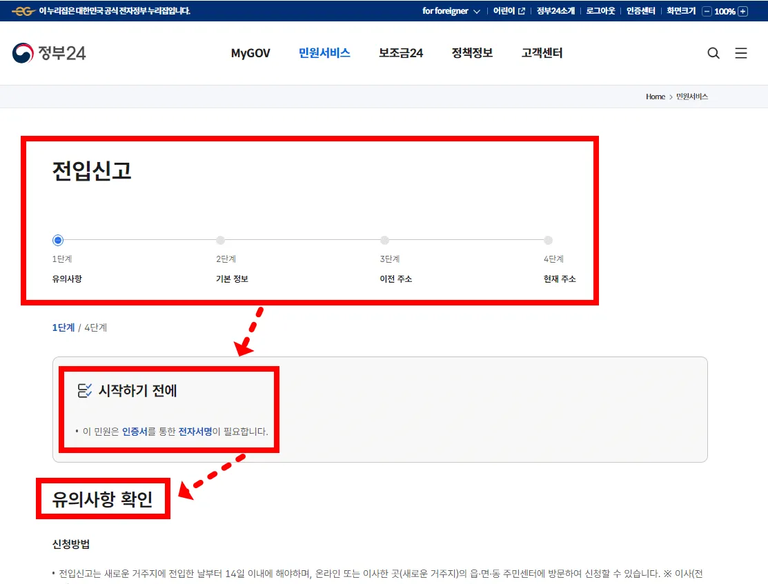Click the search magnifier icon
The width and height of the screenshot is (768, 584).
point(713,53)
